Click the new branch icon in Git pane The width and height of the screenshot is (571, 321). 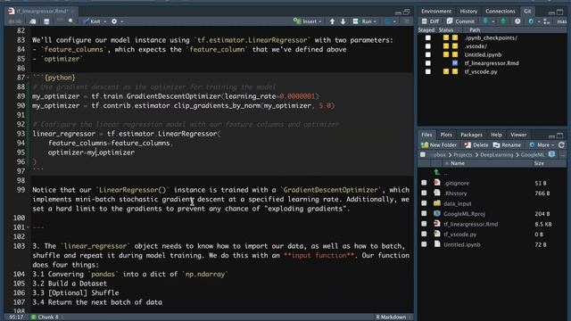[547, 21]
